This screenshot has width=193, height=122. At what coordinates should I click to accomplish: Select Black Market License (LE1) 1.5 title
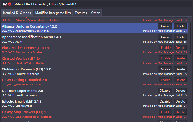[x=25, y=48]
